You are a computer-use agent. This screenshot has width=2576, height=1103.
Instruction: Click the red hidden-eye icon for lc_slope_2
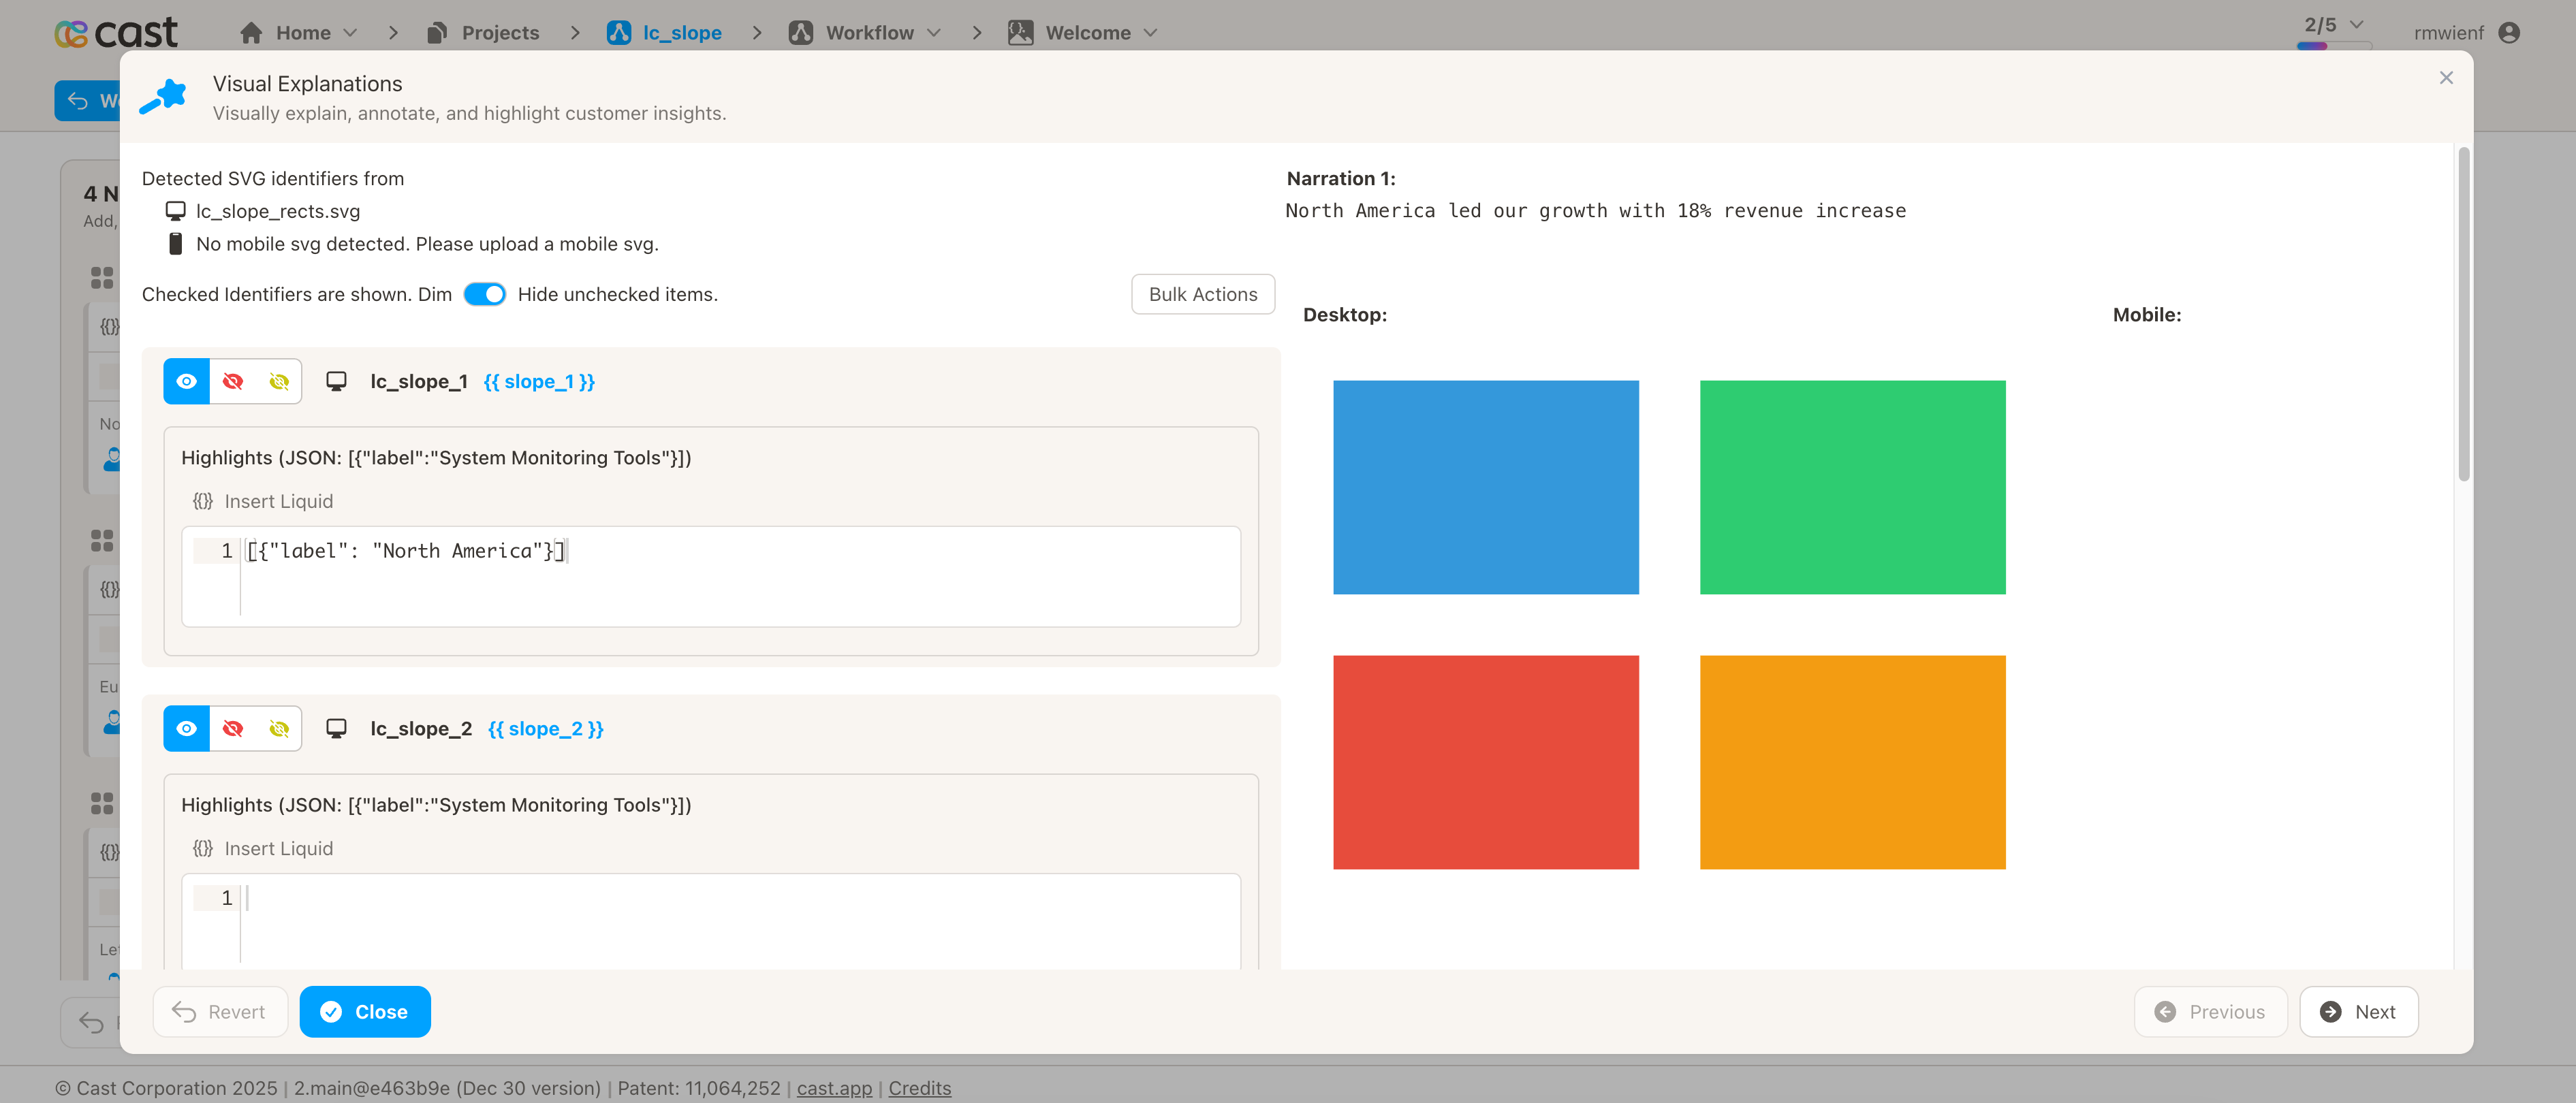(x=233, y=728)
